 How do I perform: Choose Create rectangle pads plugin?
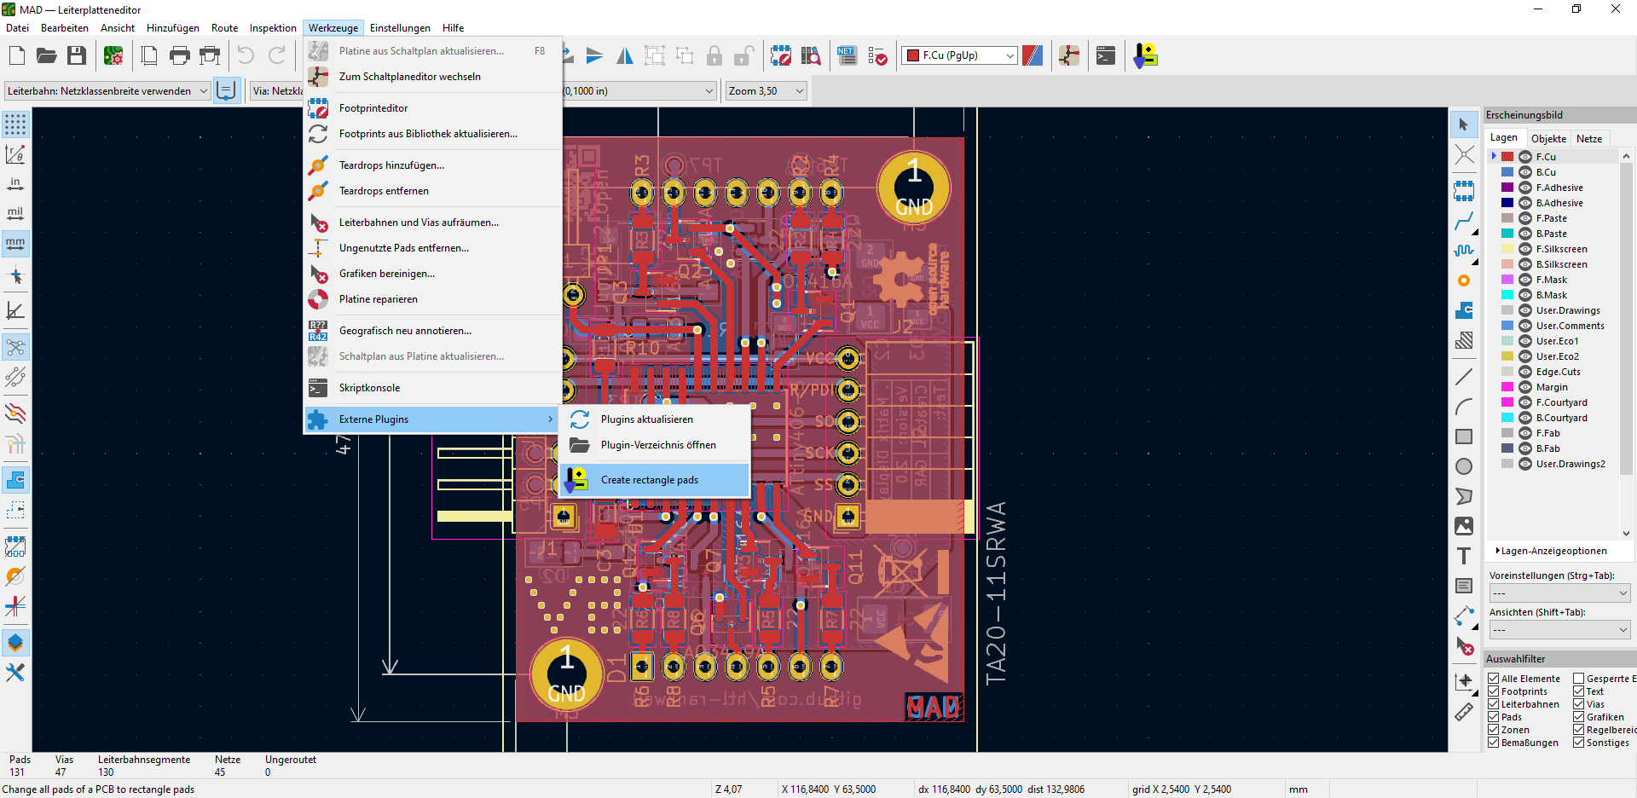coord(649,480)
